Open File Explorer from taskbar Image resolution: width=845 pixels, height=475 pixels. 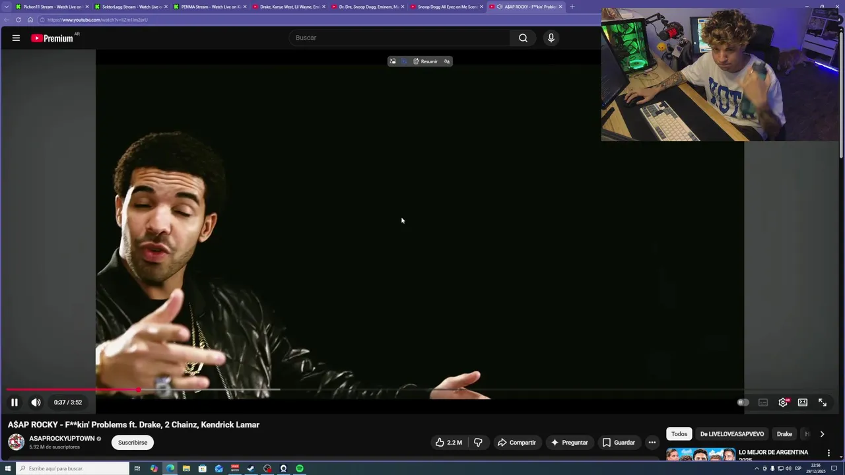[186, 468]
